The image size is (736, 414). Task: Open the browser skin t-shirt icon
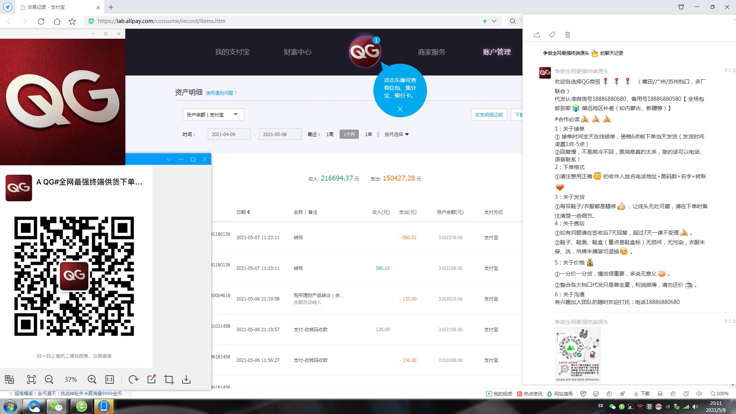[681, 7]
